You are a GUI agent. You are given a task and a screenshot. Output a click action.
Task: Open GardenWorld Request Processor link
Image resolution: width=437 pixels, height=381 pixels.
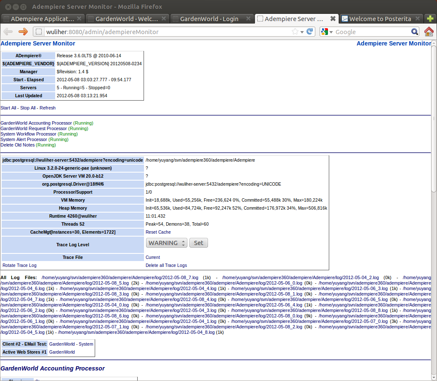pos(34,128)
